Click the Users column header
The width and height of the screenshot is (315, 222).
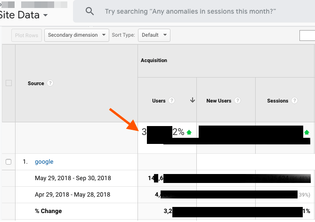click(x=159, y=101)
